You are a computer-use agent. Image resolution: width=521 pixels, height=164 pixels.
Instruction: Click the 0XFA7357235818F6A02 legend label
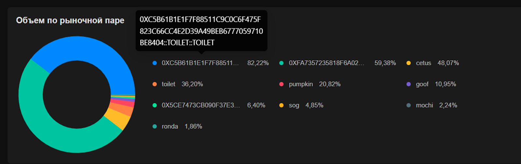[326, 63]
